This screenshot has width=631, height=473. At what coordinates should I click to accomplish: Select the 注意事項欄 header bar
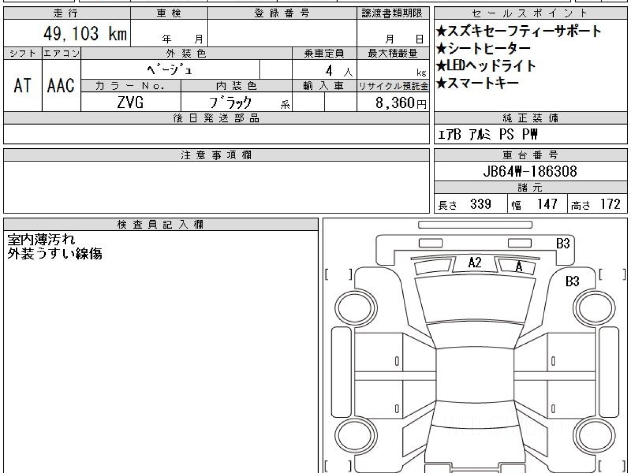point(216,155)
